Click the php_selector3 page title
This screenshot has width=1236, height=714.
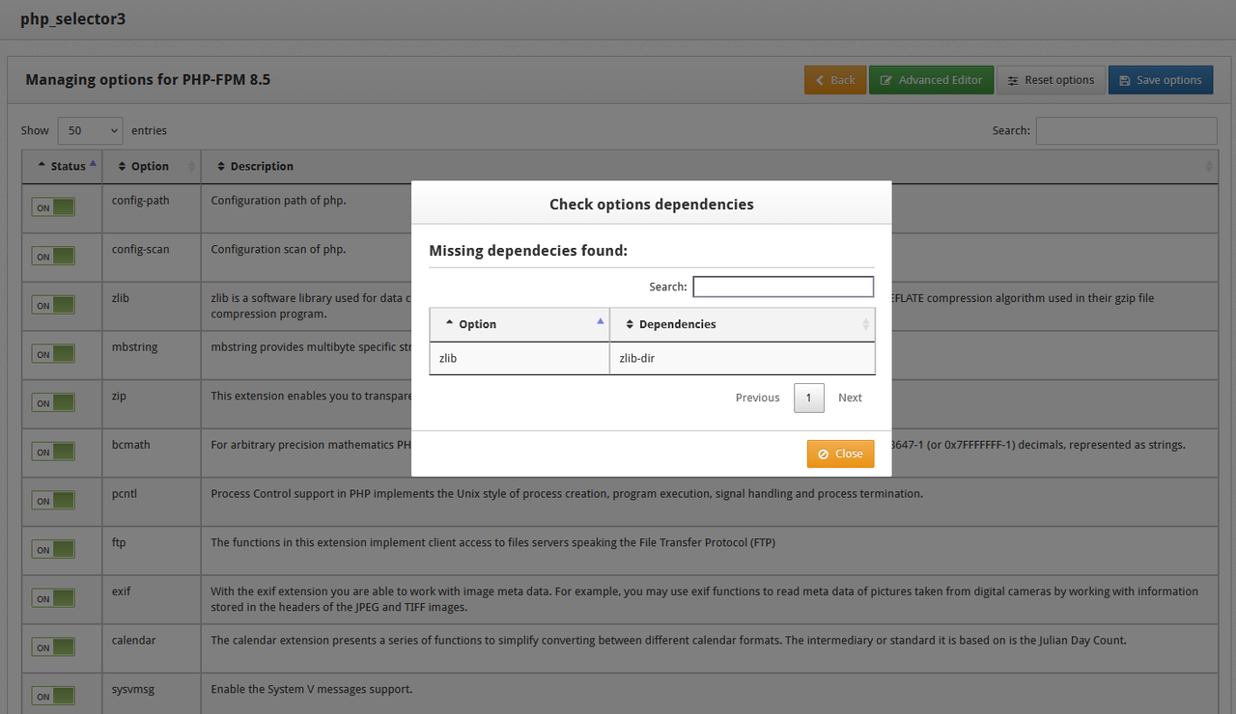click(x=72, y=18)
